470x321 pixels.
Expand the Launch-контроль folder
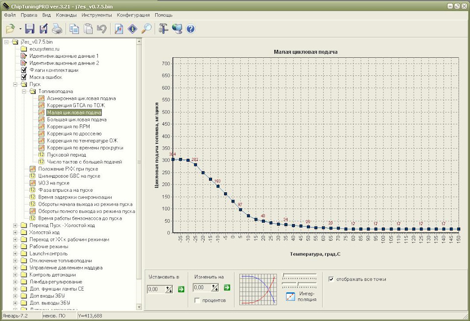(x=15, y=253)
